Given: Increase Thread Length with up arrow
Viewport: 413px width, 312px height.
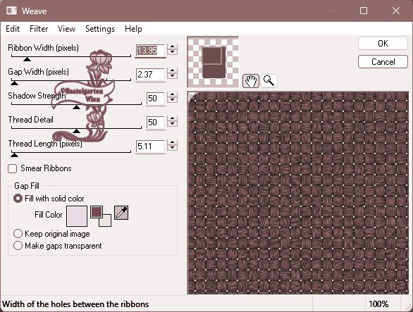Looking at the screenshot, I should [172, 142].
